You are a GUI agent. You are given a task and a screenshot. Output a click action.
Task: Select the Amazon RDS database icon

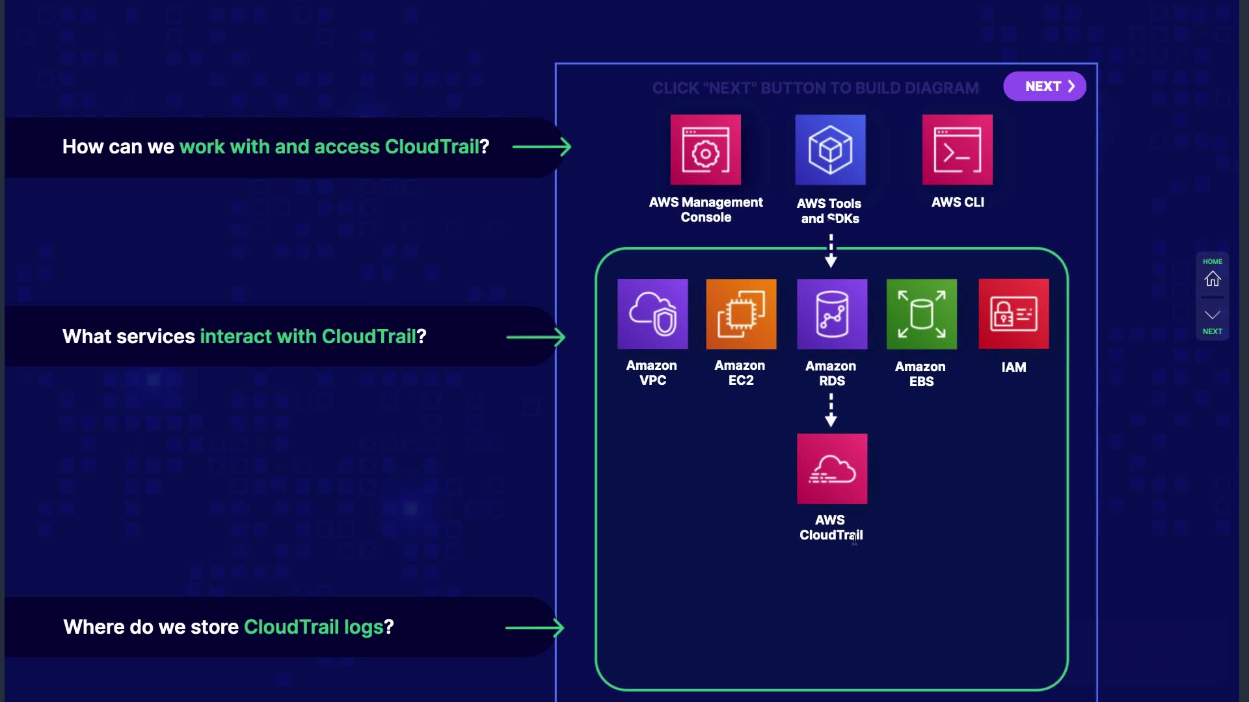[x=831, y=314]
